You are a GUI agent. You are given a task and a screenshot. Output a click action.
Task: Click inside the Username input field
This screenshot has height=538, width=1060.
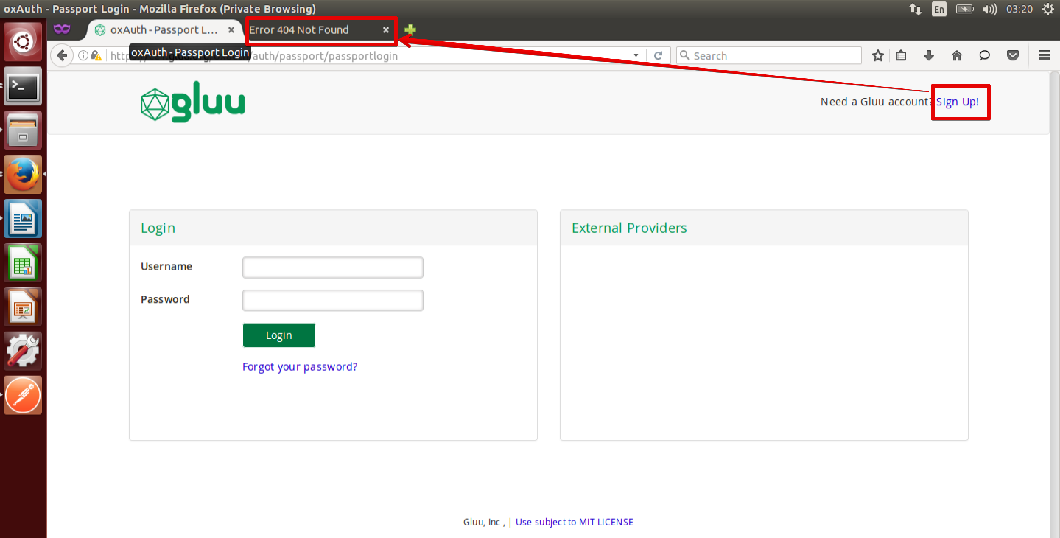(333, 267)
